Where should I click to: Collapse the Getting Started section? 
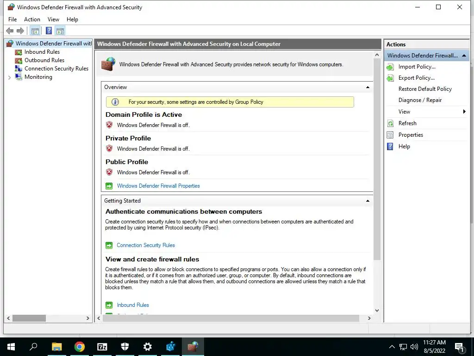click(x=368, y=201)
